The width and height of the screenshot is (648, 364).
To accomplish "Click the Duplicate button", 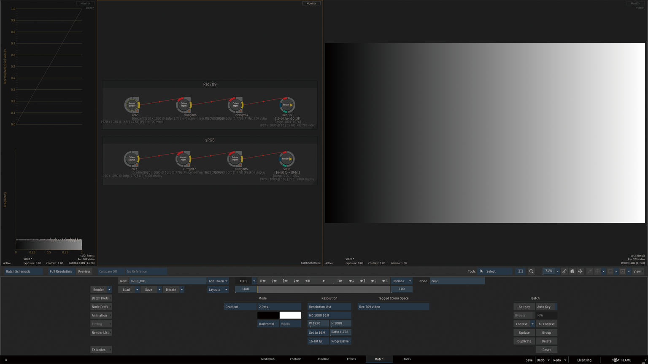I will [524, 341].
